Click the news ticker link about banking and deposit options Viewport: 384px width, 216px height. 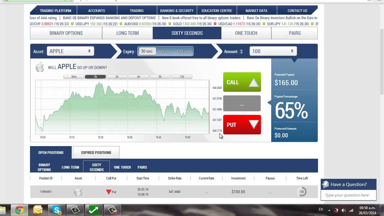pyautogui.click(x=109, y=18)
